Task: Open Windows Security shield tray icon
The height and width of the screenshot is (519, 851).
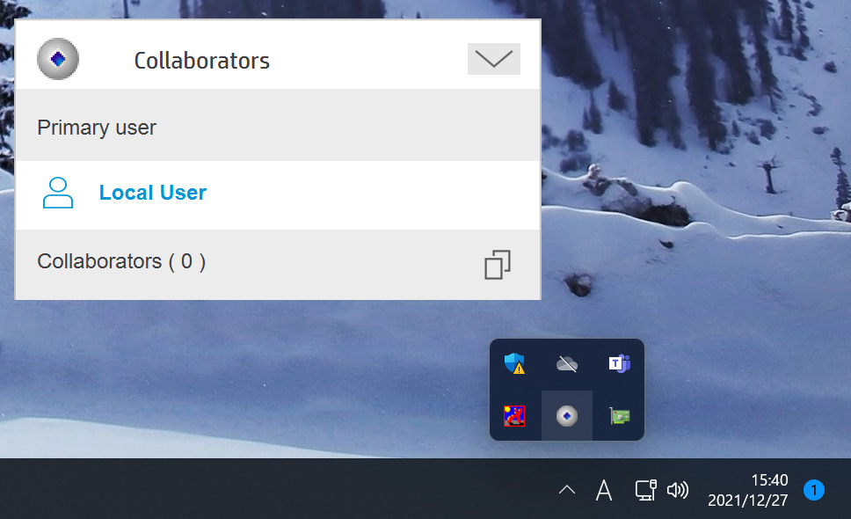Action: click(x=514, y=363)
